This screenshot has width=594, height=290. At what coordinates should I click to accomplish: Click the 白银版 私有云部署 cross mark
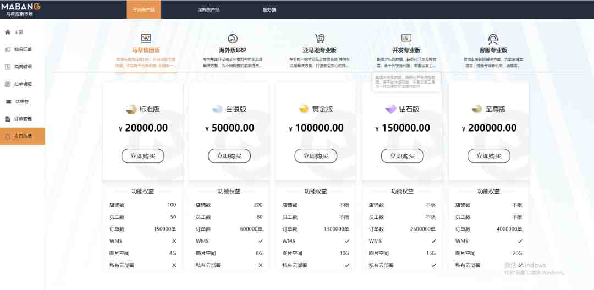click(x=261, y=265)
